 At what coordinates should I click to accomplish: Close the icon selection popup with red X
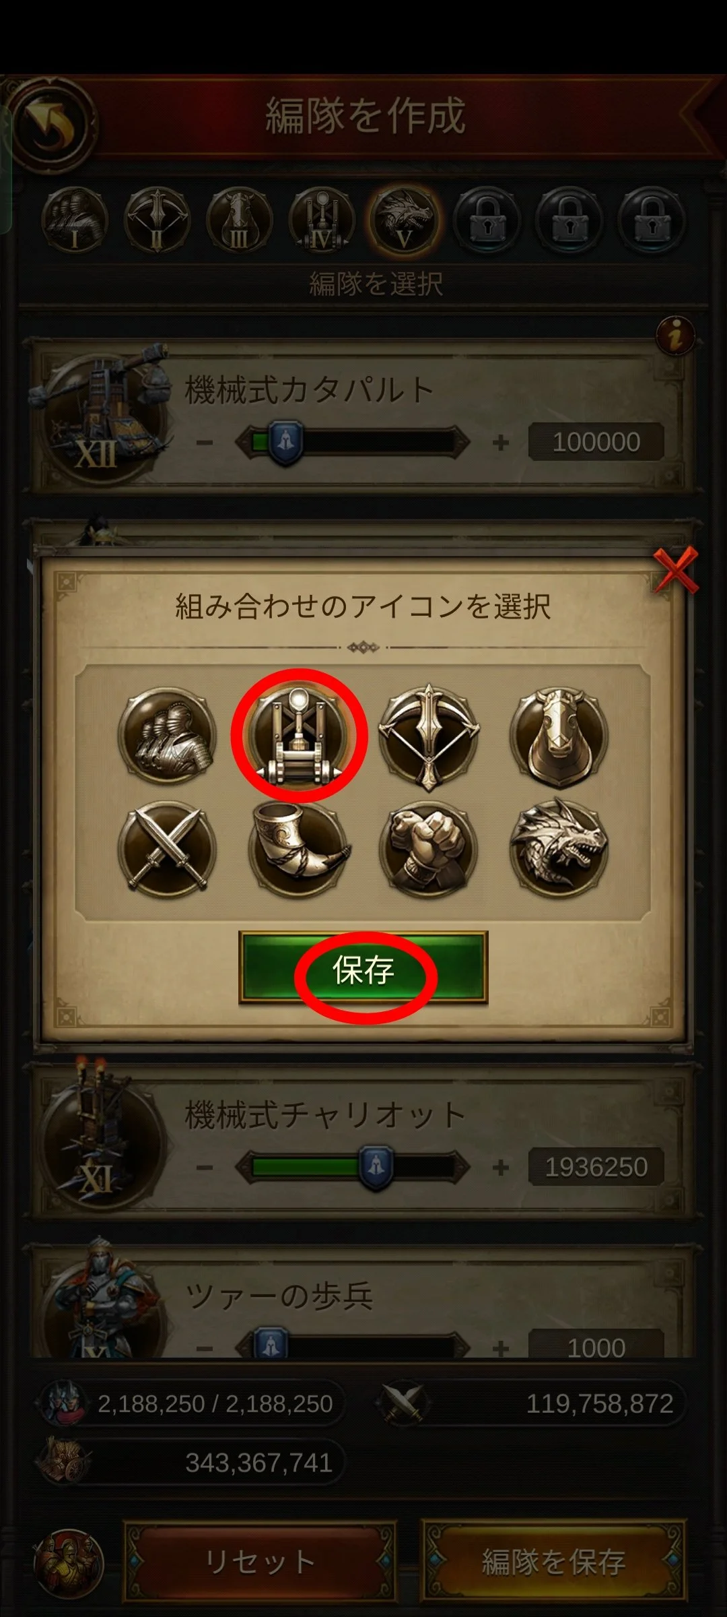pyautogui.click(x=675, y=570)
